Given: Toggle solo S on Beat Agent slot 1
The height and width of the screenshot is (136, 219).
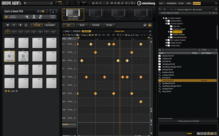Looking at the screenshot, I should [x=64, y=16].
